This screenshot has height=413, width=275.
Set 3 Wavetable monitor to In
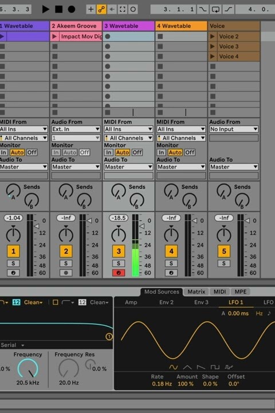click(x=109, y=152)
